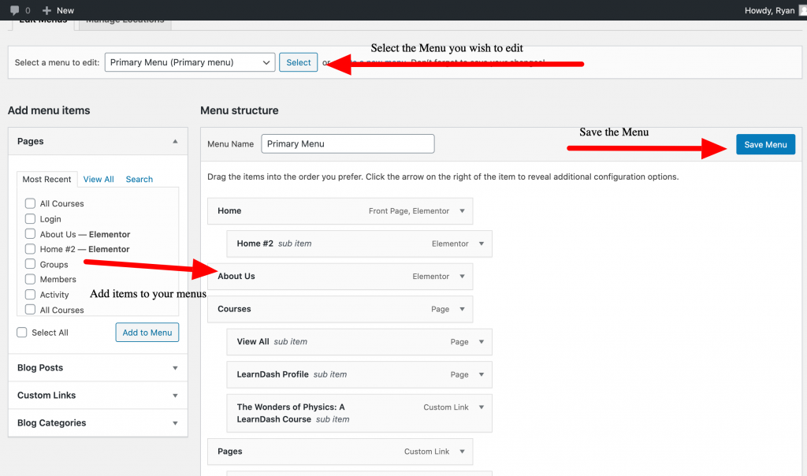
Task: Check the Login page checkbox
Action: point(30,219)
